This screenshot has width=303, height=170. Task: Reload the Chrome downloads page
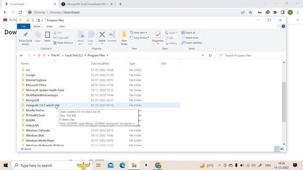pos(20,12)
